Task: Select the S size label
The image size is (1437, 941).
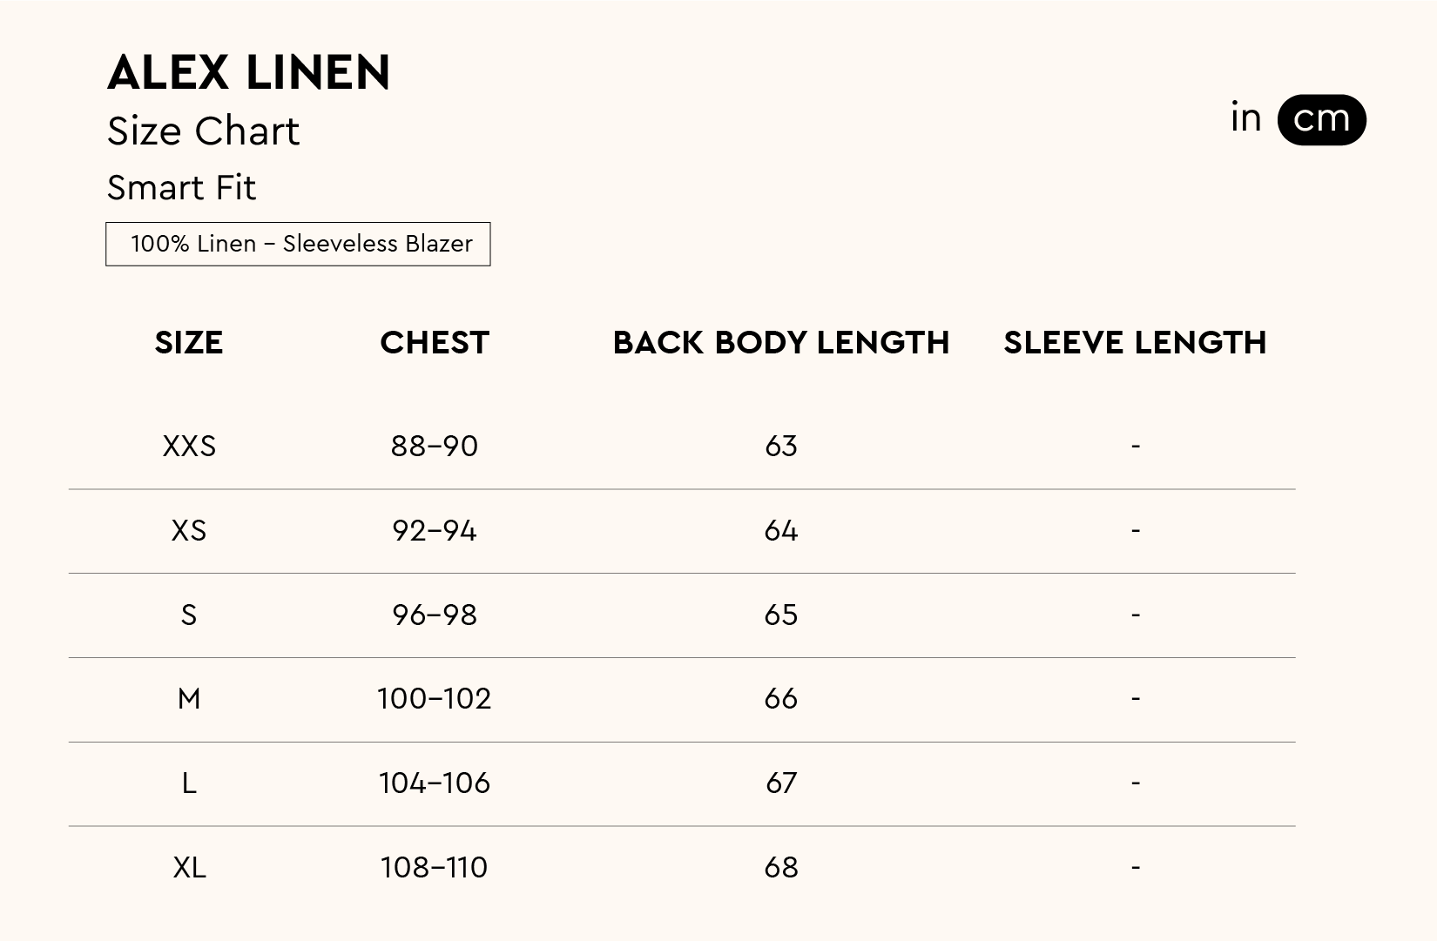Action: tap(189, 615)
